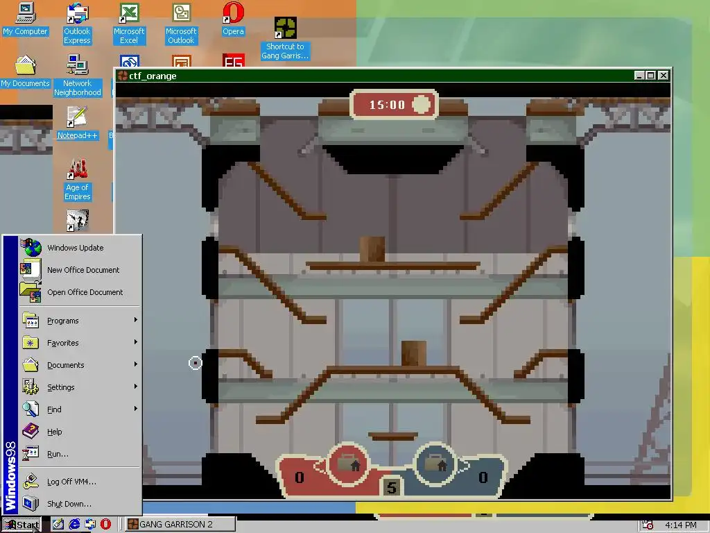Screen dimensions: 710x533
Task: Click Windows Update in Start menu
Action: tap(80, 248)
